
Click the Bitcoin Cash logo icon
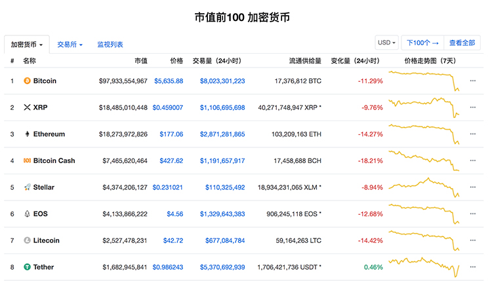click(x=27, y=160)
